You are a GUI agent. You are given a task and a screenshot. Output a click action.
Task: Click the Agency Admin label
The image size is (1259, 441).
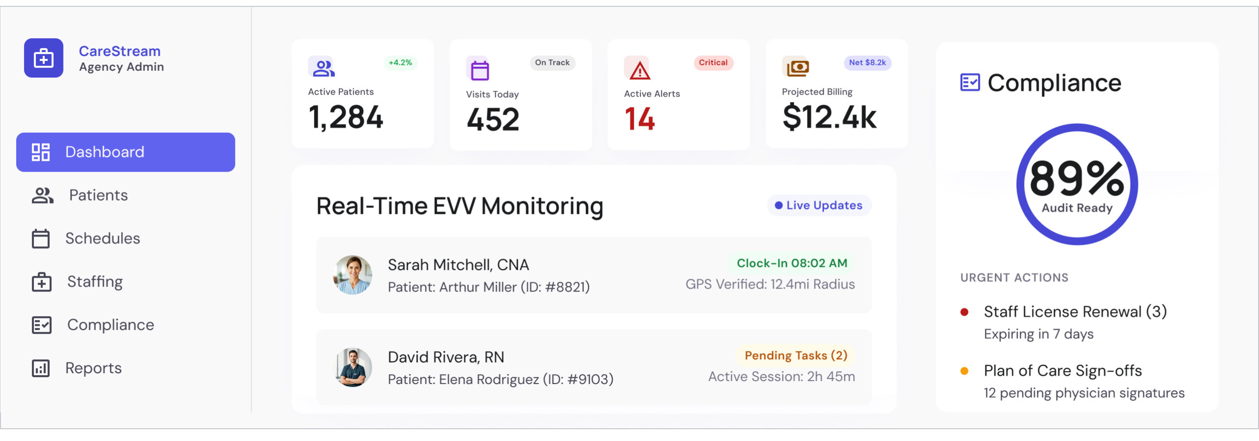(121, 67)
